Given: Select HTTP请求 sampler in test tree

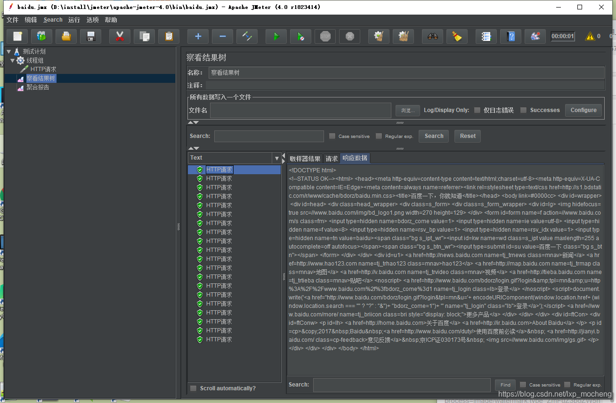Looking at the screenshot, I should 43,69.
